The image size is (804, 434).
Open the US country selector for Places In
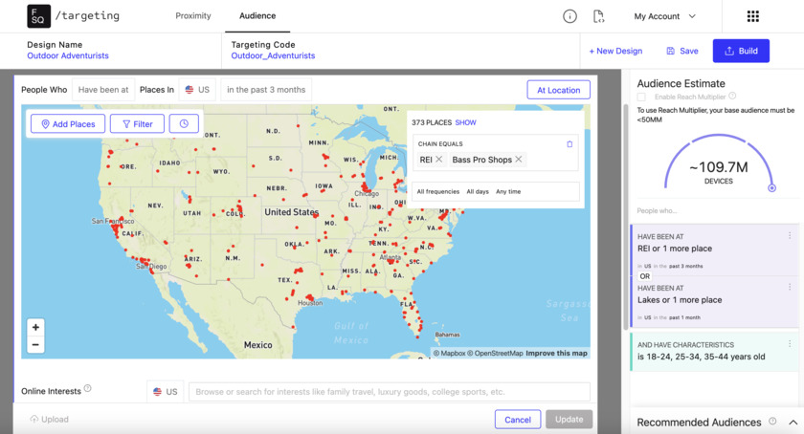197,90
